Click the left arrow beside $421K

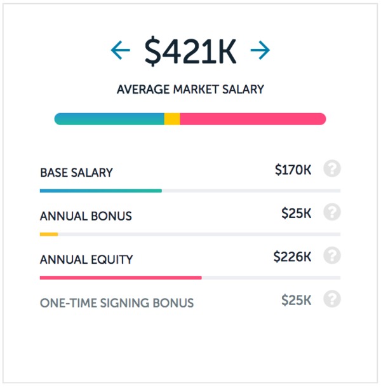[121, 50]
